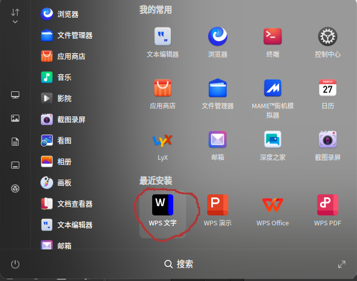Launch 文本编辑器 from the left app list
357x281 pixels.
[x=67, y=225]
